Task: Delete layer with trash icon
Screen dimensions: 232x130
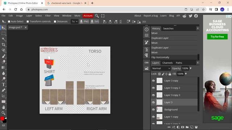Action: tap(196, 127)
